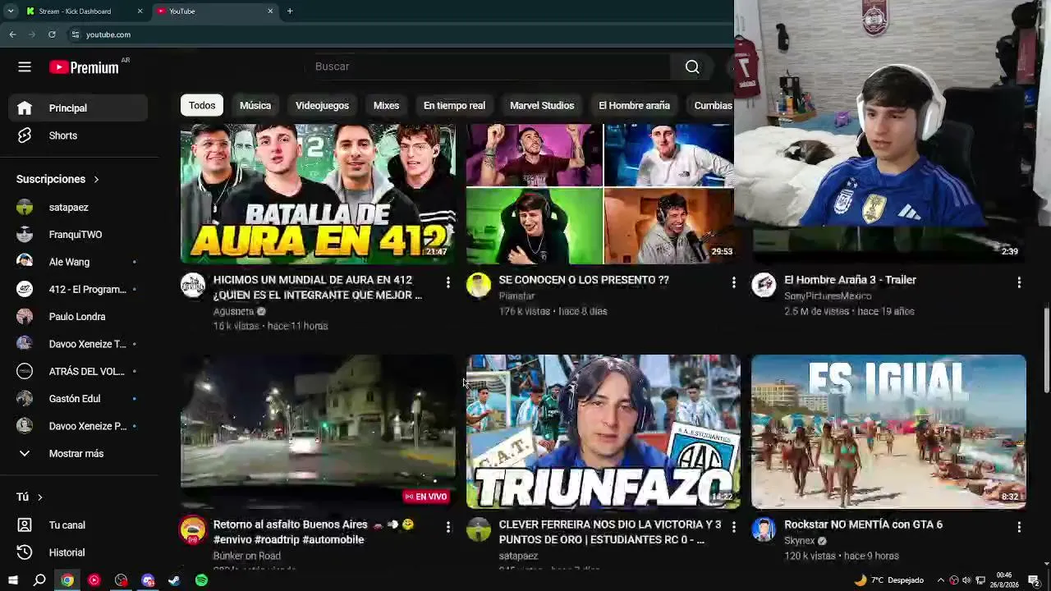Select the En tiempo real chip
Viewport: 1051px width, 591px height.
coord(454,105)
